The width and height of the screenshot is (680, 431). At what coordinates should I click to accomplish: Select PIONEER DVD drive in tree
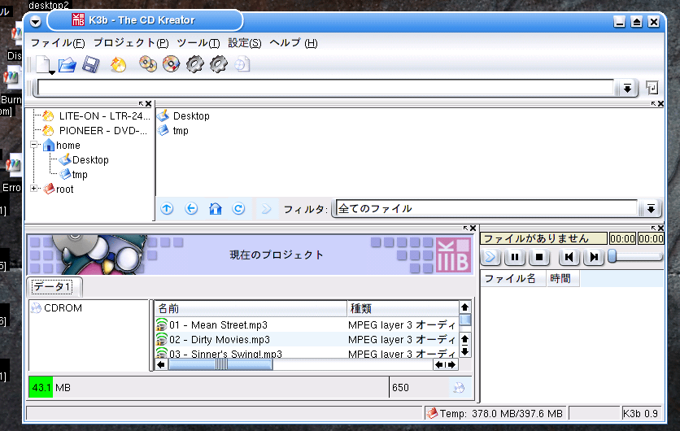coord(95,130)
